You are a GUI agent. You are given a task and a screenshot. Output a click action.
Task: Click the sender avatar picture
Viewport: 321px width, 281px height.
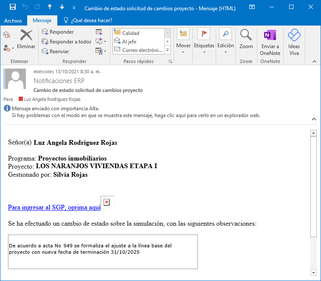click(x=15, y=79)
